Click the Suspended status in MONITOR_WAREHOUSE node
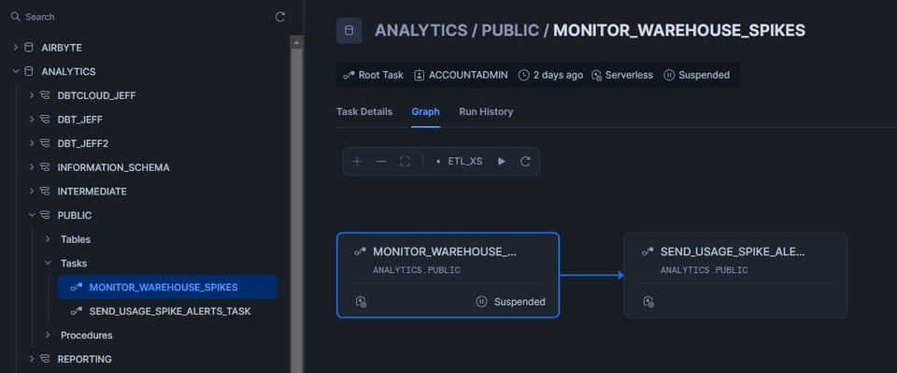Viewport: 897px width, 373px height. [511, 302]
